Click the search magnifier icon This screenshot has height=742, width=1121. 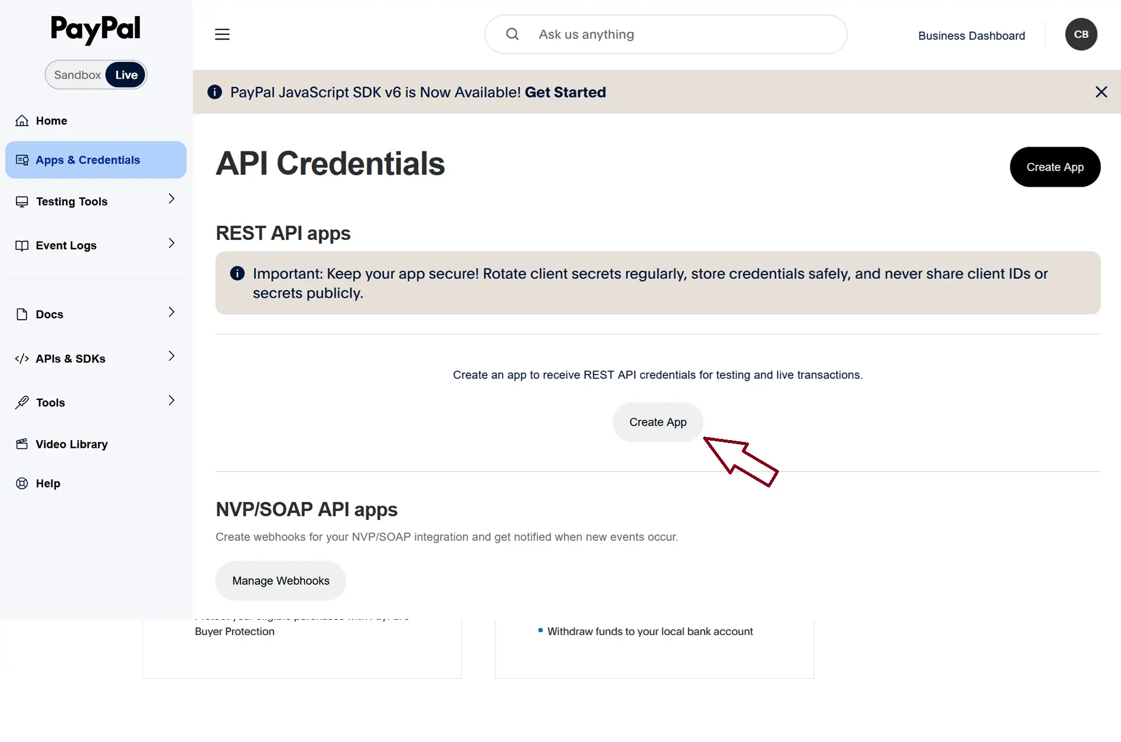coord(511,34)
